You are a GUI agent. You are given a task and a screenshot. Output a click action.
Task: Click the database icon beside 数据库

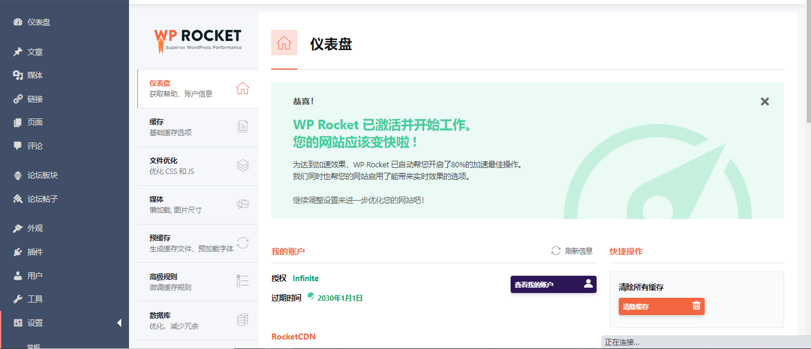tap(242, 320)
